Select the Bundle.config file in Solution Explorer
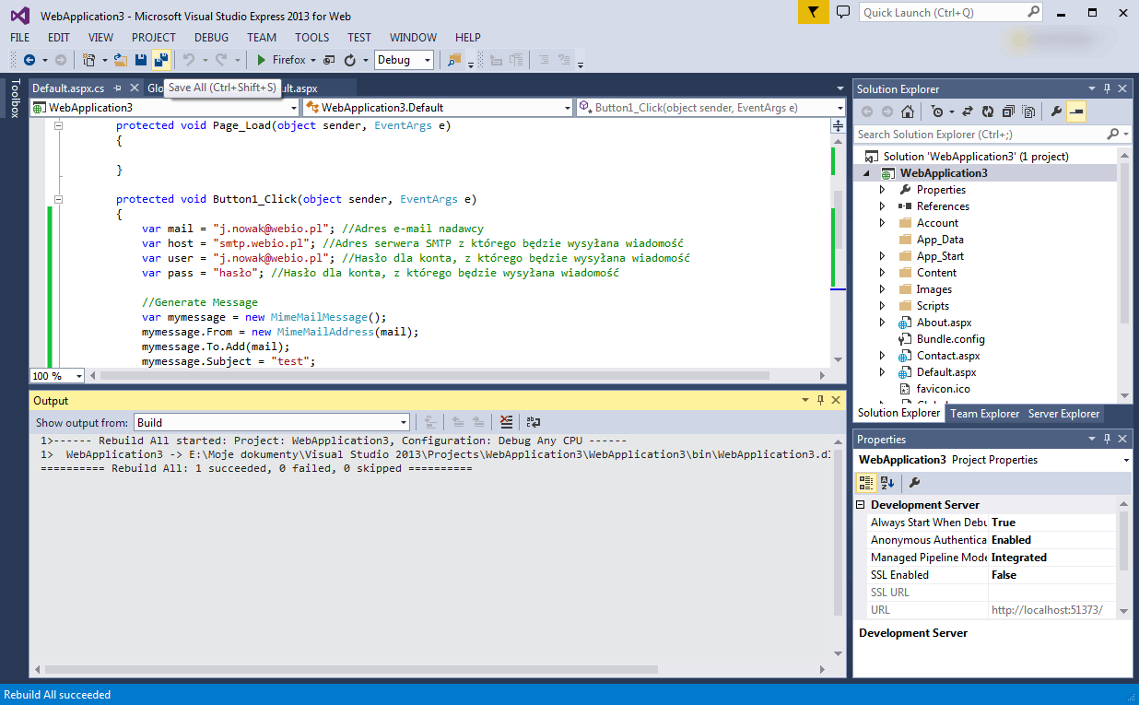 coord(951,339)
